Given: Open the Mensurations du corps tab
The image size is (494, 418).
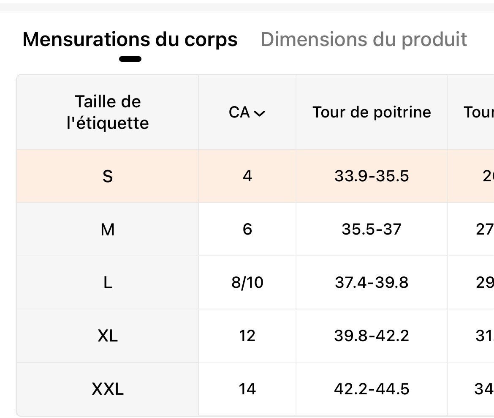Looking at the screenshot, I should click(x=130, y=40).
